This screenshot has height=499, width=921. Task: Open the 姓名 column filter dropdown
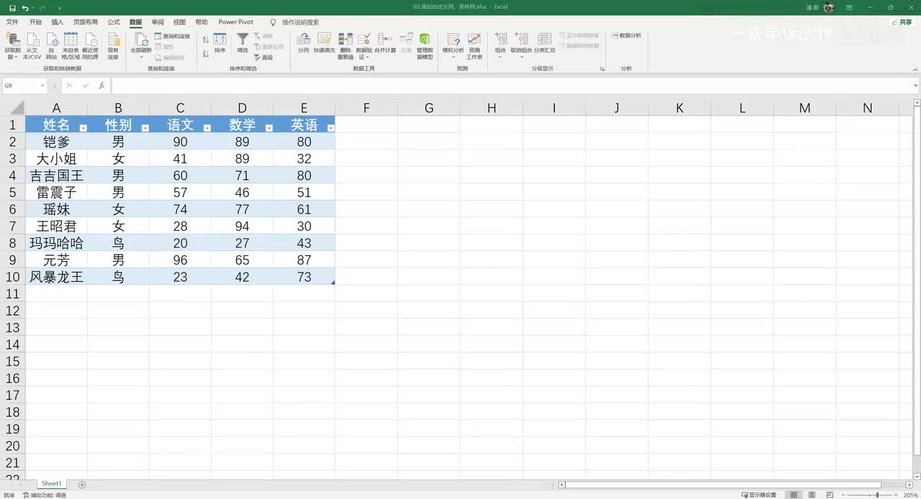click(83, 128)
